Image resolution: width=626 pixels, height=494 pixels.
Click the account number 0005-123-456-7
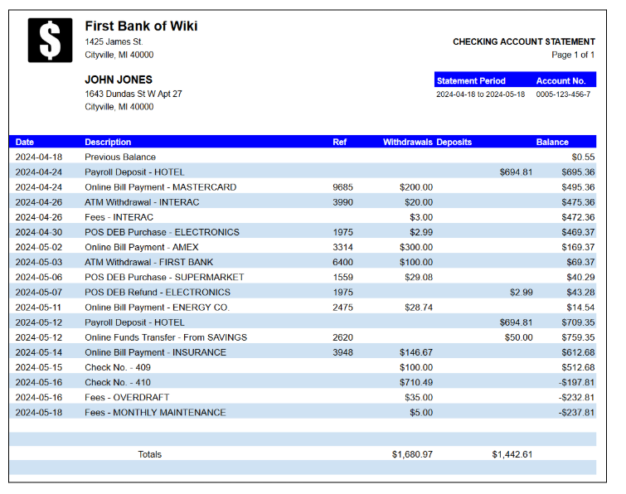563,94
